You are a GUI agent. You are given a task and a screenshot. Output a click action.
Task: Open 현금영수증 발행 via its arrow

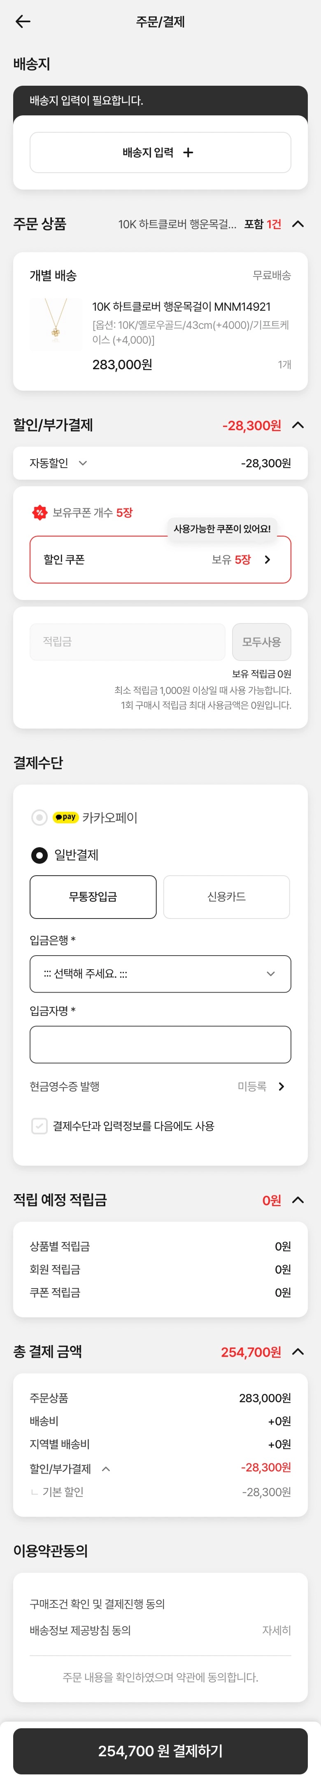tap(281, 1086)
